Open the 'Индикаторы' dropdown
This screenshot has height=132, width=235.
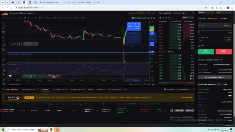pyautogui.click(x=51, y=18)
